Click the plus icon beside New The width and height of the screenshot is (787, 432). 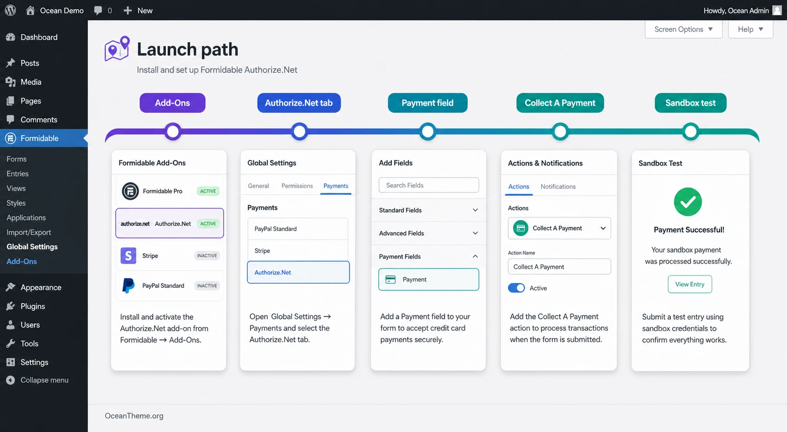pos(127,10)
